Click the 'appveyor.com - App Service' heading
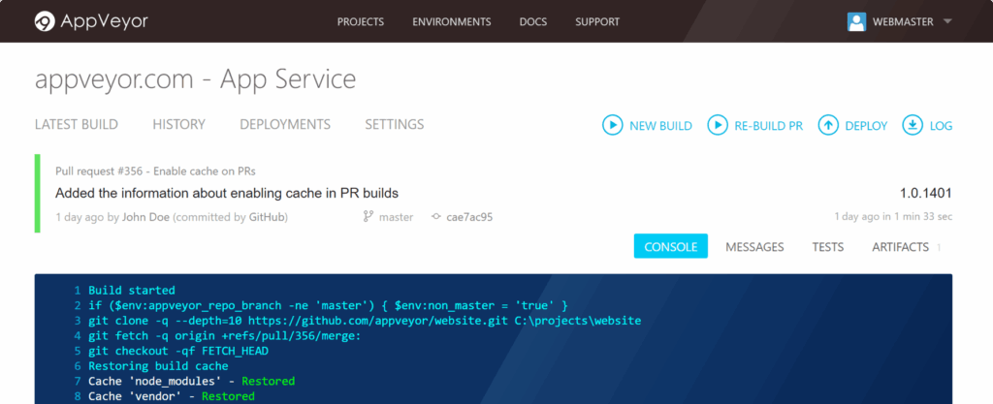 195,79
